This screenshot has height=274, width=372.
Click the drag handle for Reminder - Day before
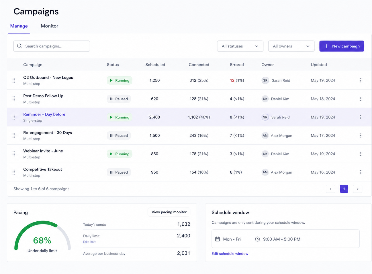(x=14, y=117)
